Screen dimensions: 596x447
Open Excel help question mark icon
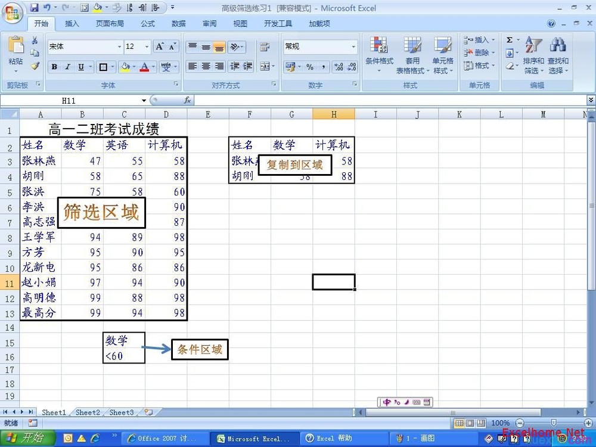tap(551, 24)
